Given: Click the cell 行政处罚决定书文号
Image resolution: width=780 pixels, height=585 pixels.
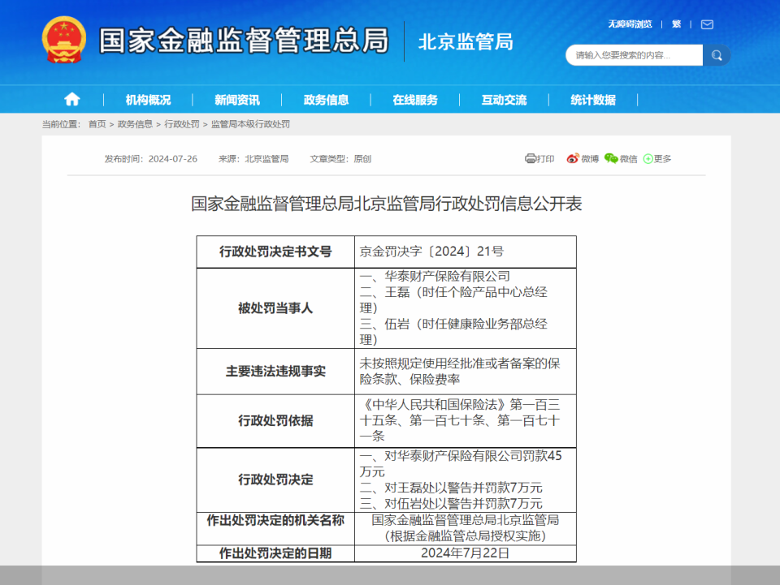Looking at the screenshot, I should pyautogui.click(x=275, y=252).
